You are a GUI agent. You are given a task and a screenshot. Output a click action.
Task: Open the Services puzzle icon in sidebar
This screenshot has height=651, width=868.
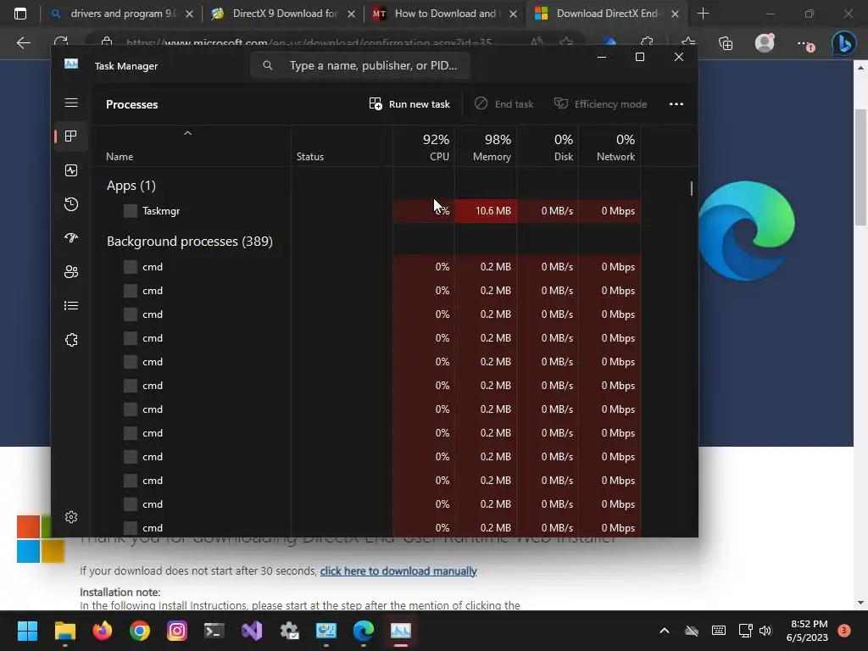[71, 340]
